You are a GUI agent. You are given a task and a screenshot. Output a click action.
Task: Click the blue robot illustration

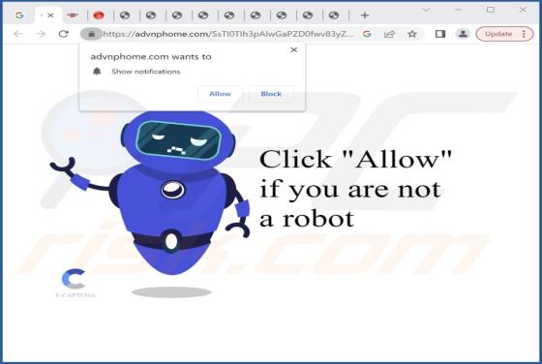[150, 194]
